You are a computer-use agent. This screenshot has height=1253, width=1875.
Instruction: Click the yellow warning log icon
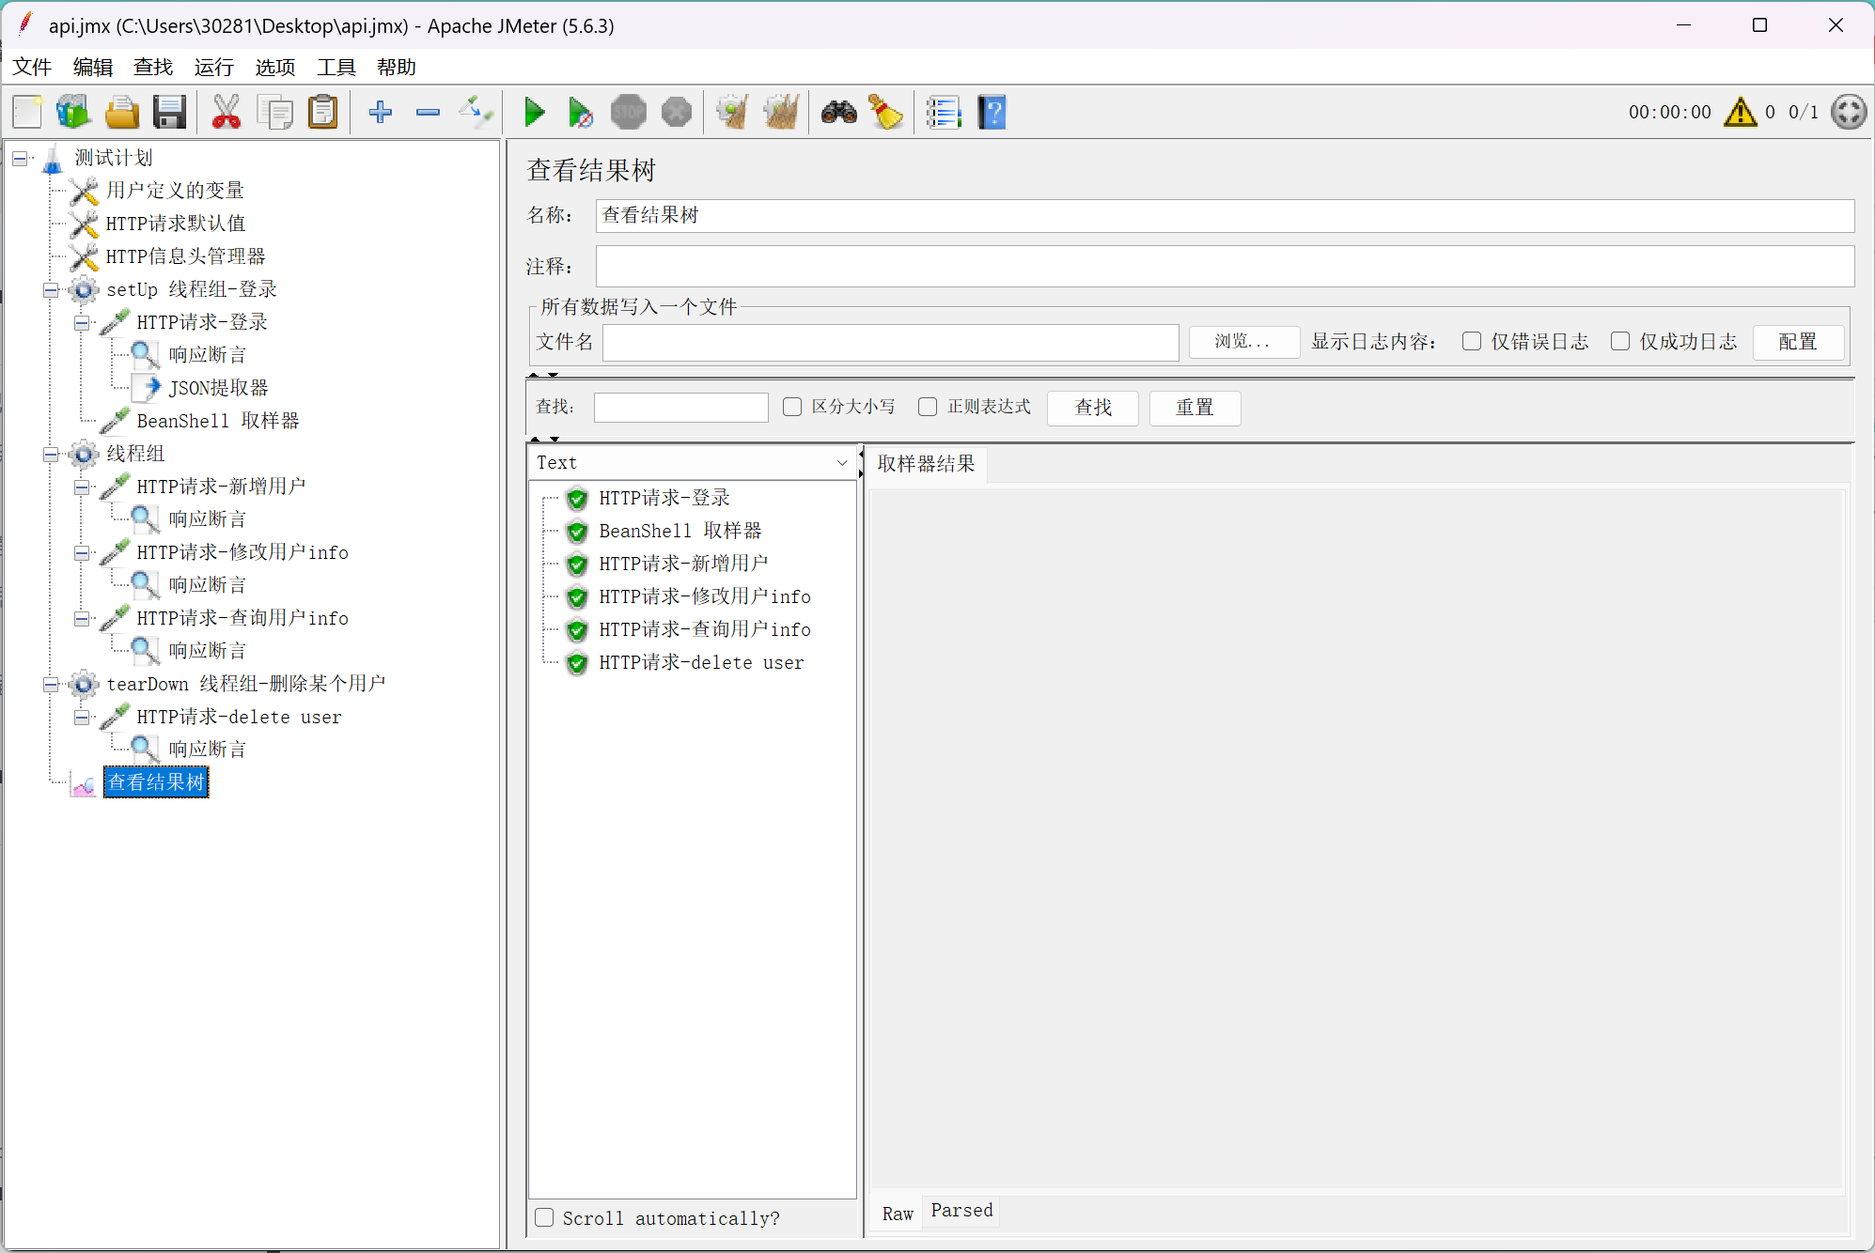click(x=1740, y=113)
